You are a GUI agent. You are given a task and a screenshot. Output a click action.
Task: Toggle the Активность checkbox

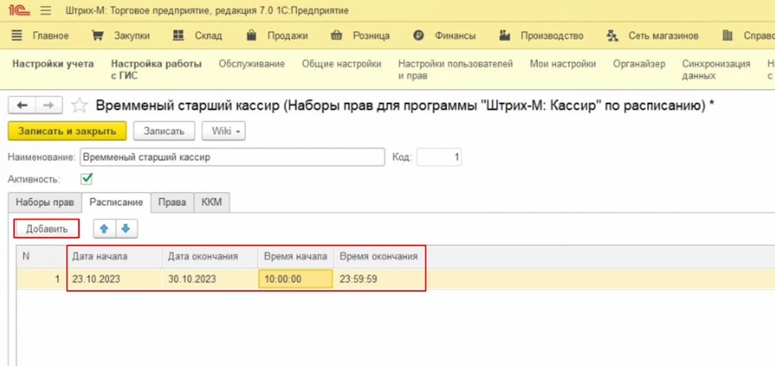pos(87,179)
